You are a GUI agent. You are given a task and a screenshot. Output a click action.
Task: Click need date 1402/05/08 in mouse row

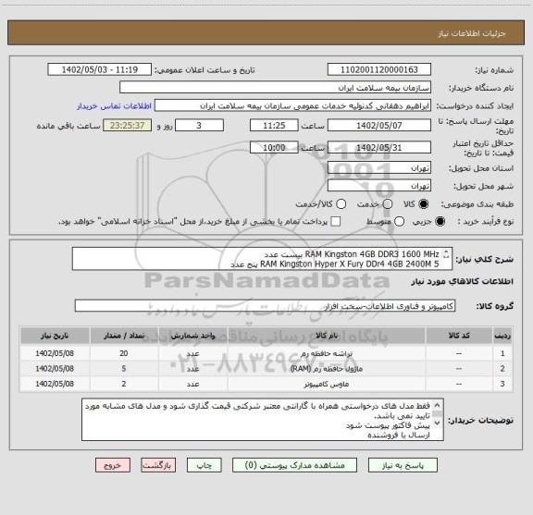[x=55, y=384]
